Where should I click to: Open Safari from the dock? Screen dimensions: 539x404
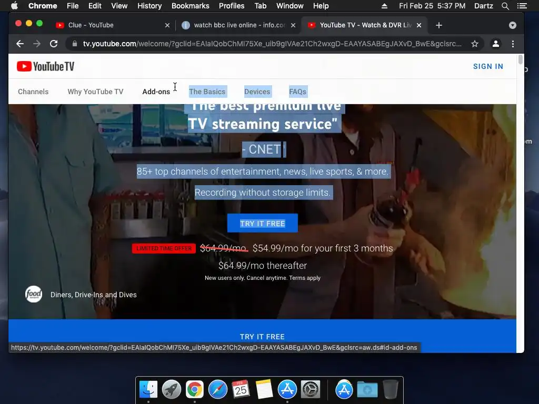pos(217,390)
